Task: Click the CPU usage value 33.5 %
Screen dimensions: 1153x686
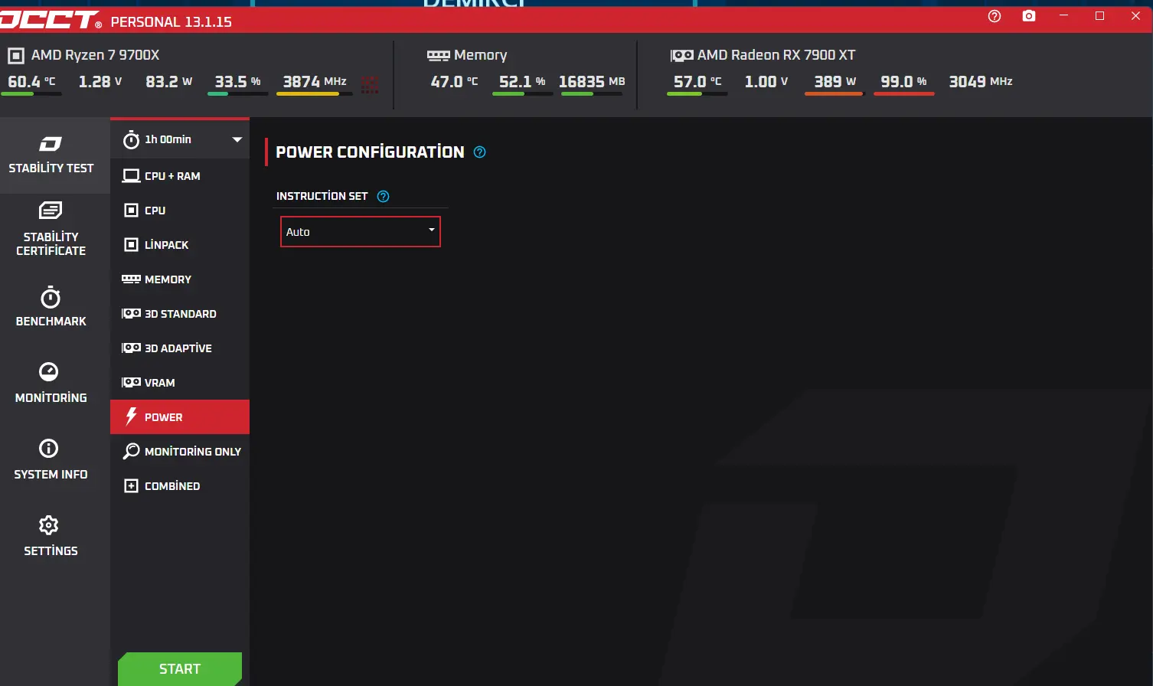Action: (x=238, y=82)
